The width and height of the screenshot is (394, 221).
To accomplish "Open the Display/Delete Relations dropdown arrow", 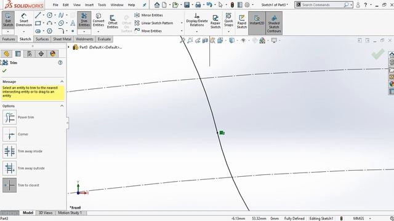I will (197, 32).
